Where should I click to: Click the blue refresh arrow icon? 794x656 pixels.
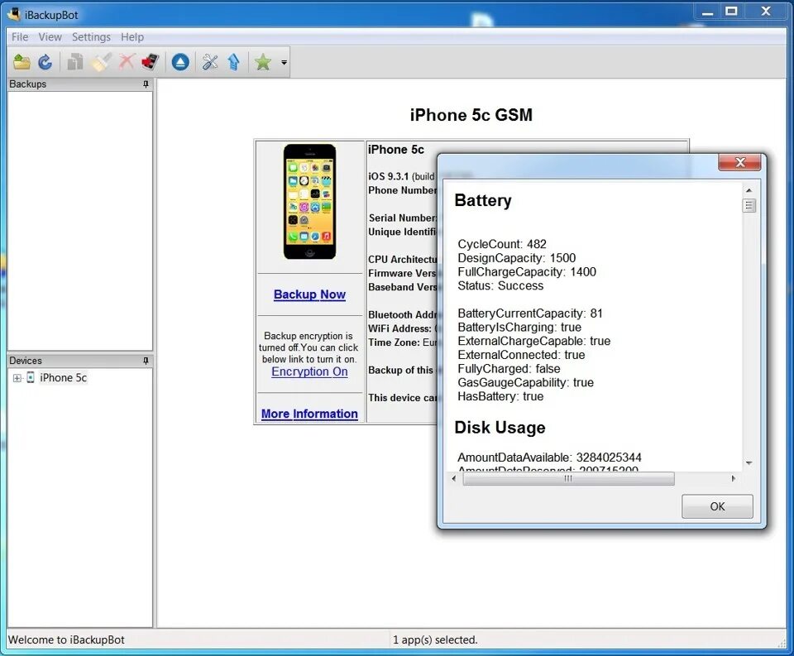pos(45,62)
